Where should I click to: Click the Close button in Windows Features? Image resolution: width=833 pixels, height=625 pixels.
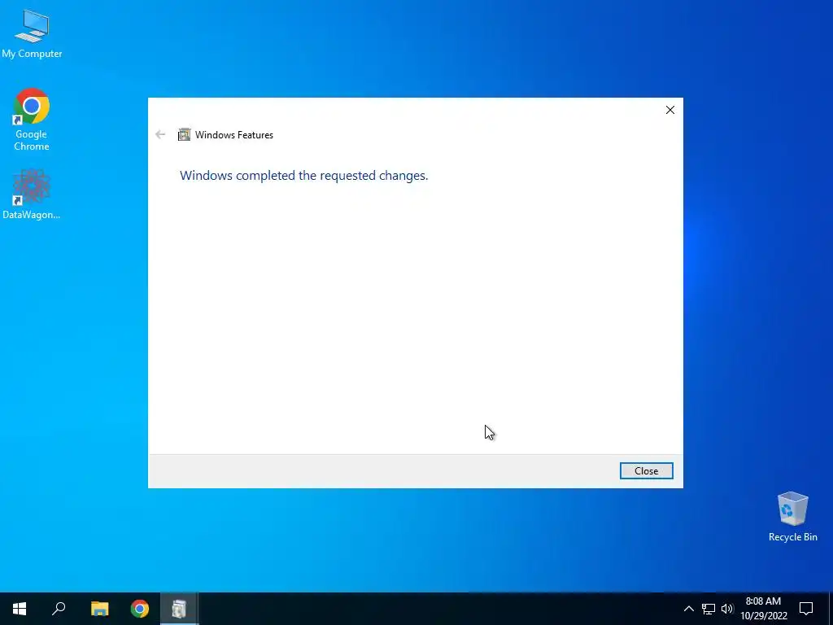646,471
